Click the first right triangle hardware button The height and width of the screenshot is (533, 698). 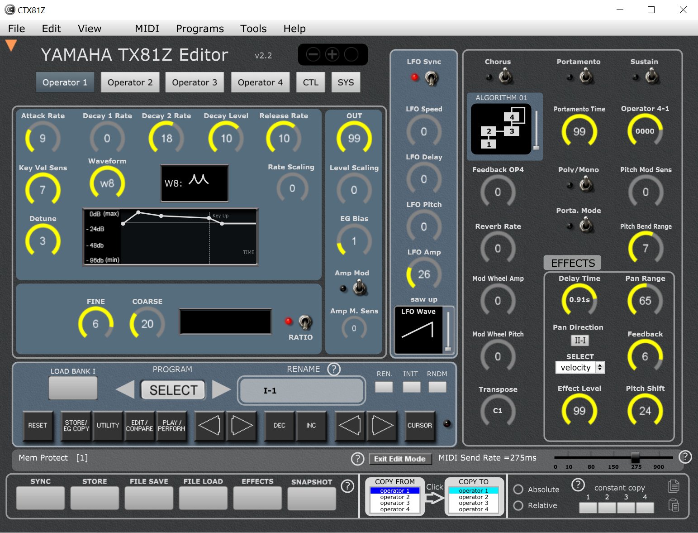point(242,426)
